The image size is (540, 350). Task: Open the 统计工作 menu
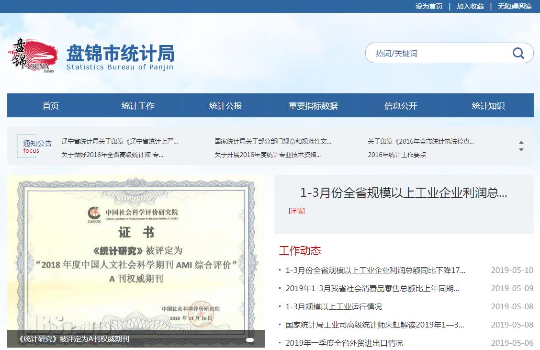(x=138, y=106)
